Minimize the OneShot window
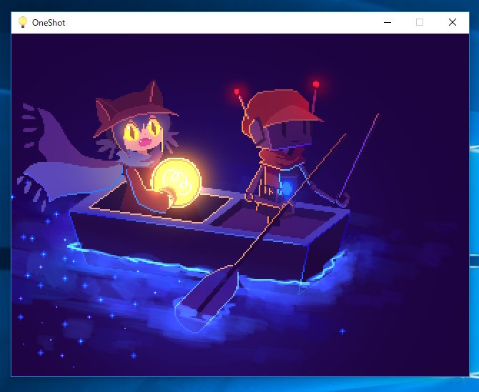Screen dimensions: 479x392 (x=387, y=22)
